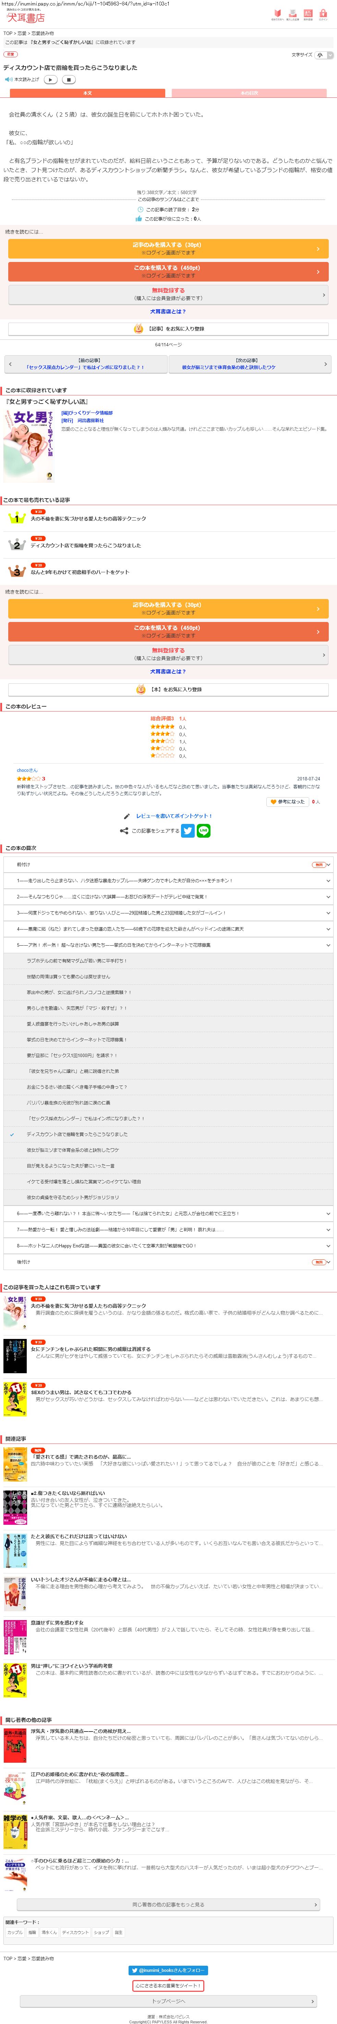Click 同じ著者の他の記事をもっと見る button
Screen dimensions: 337x2024
coord(168,1905)
